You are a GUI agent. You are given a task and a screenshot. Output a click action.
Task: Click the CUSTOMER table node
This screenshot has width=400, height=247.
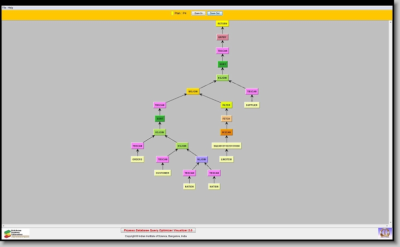[163, 173]
